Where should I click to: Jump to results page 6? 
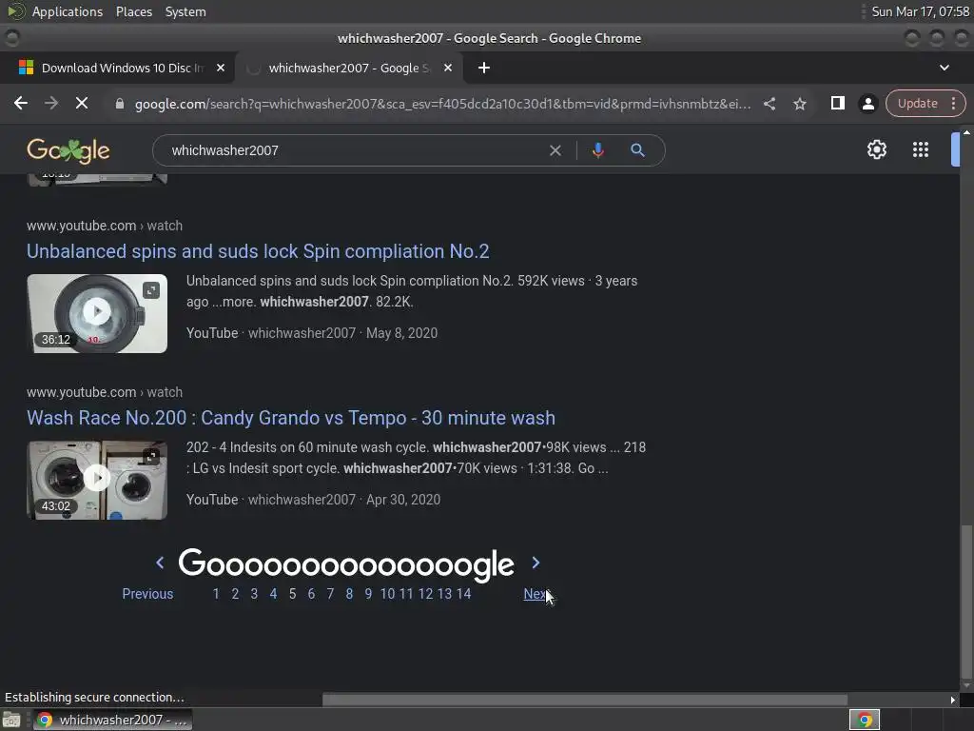tap(311, 594)
